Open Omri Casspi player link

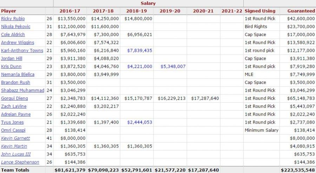pyautogui.click(x=13, y=130)
